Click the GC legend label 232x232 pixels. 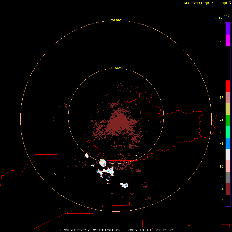[221, 178]
